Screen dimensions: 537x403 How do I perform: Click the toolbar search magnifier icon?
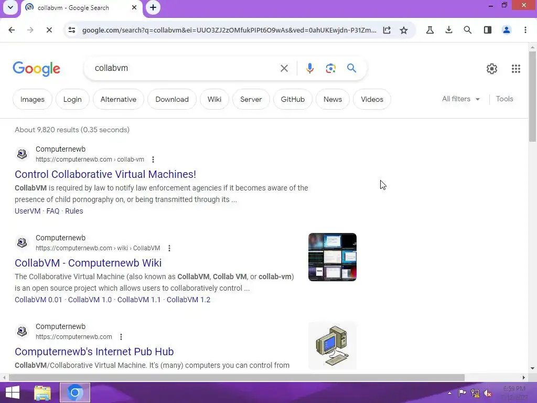[x=467, y=30]
